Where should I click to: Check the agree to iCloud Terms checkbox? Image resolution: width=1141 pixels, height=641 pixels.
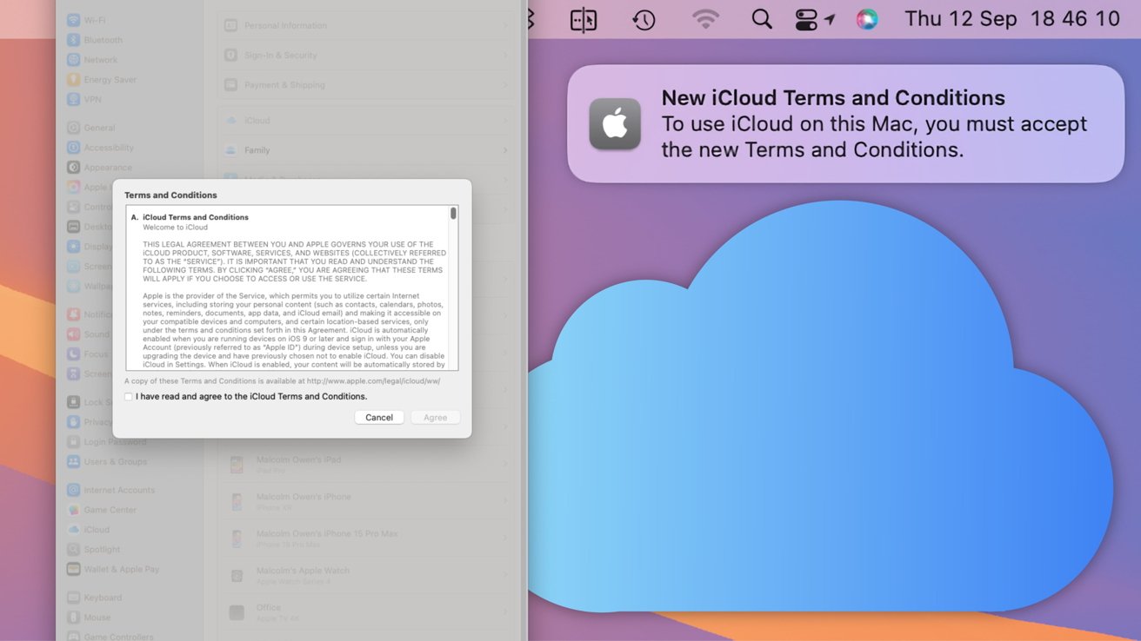129,397
